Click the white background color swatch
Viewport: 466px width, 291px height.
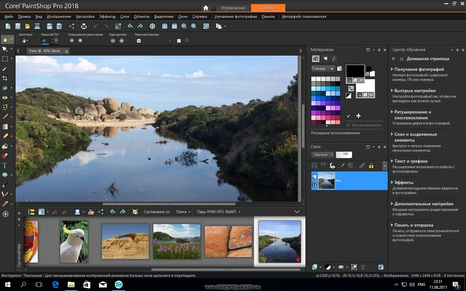(366, 85)
